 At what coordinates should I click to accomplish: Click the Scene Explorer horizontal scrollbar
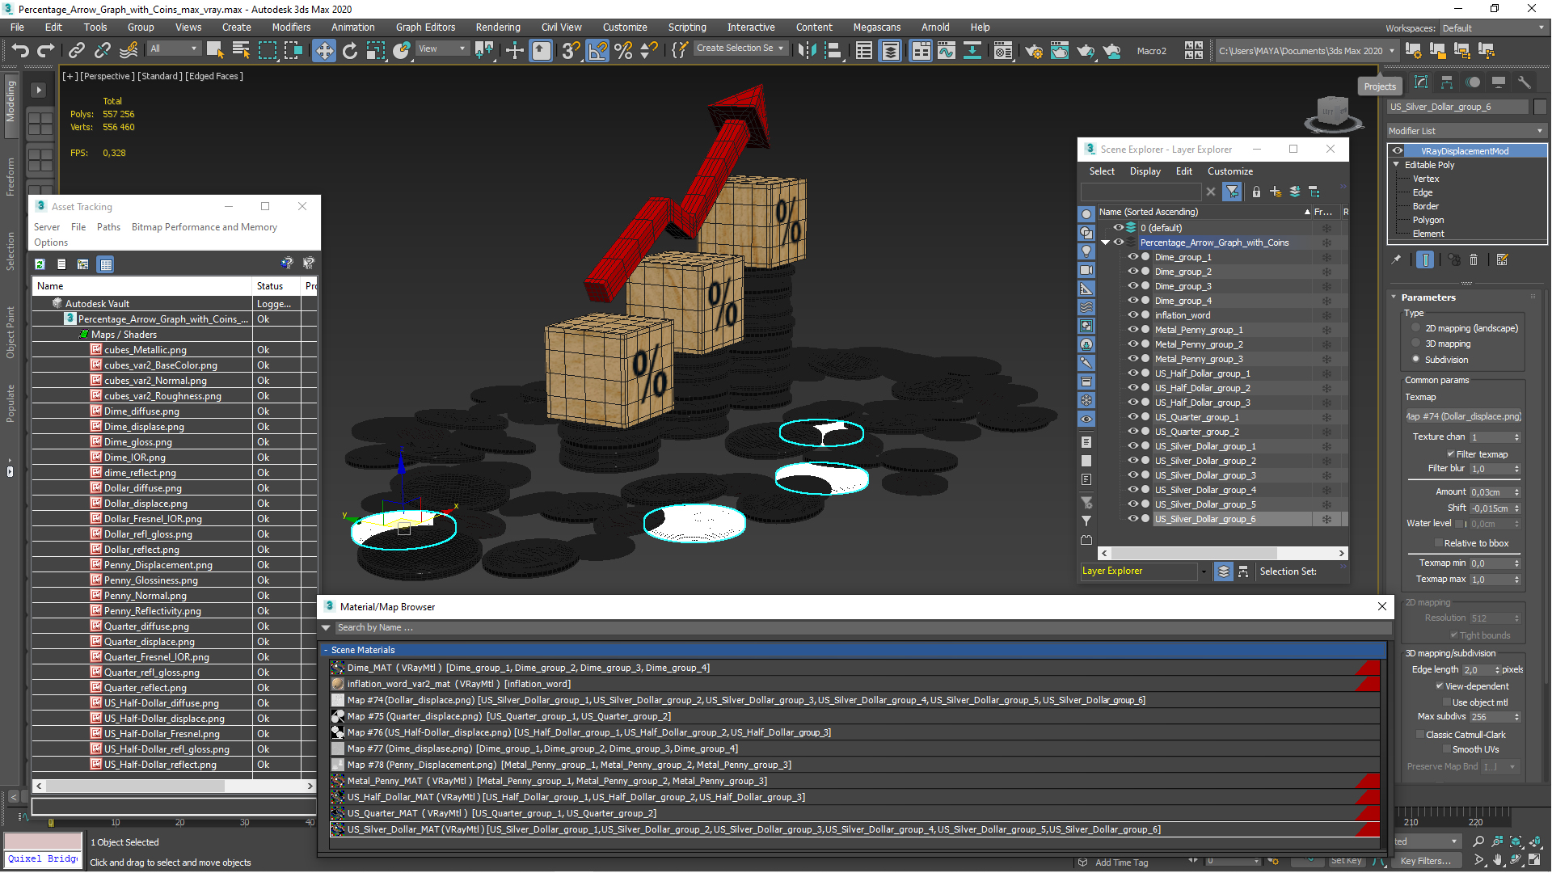(1223, 554)
